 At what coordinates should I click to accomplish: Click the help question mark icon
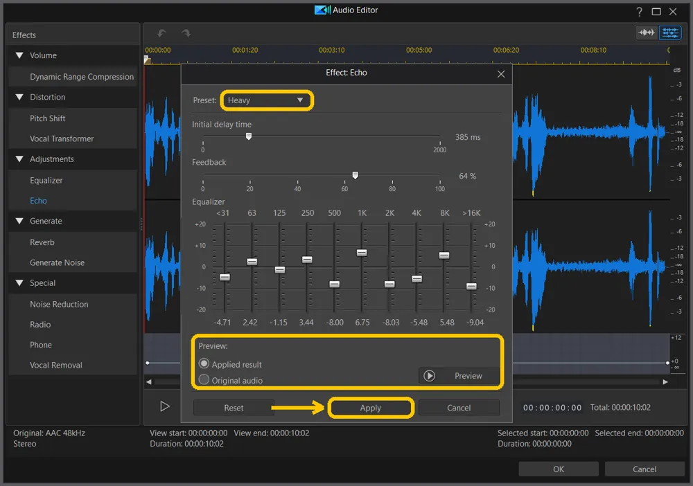pyautogui.click(x=639, y=12)
